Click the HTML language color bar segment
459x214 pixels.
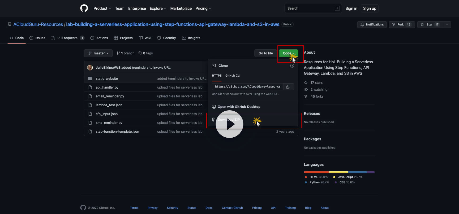tap(316, 172)
